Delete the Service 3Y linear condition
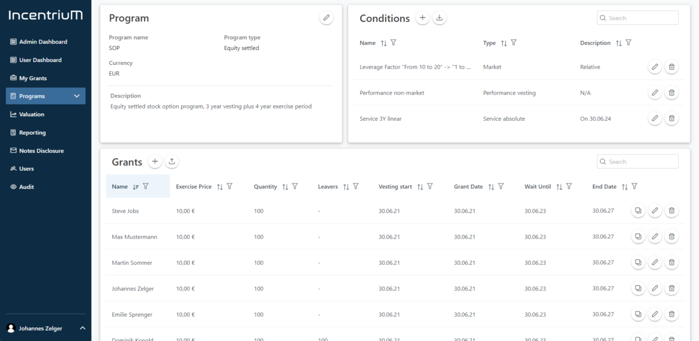This screenshot has width=699, height=341. tap(672, 119)
